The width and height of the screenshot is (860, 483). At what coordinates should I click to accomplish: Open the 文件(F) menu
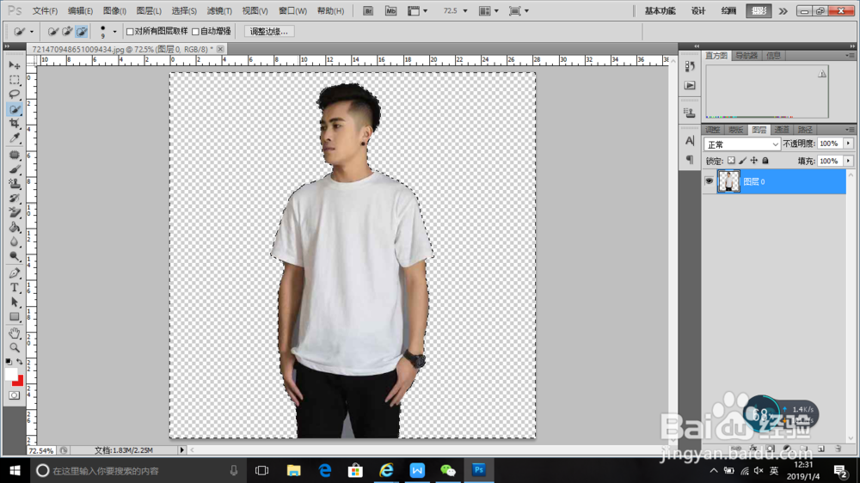(x=45, y=11)
